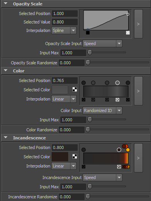Click the Color Randomize slider handle
The image size is (151, 201).
click(x=88, y=130)
